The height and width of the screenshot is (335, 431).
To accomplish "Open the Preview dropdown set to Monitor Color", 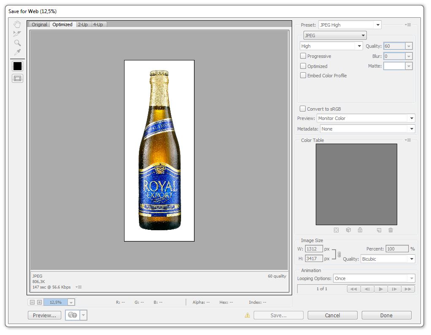I will (366, 118).
